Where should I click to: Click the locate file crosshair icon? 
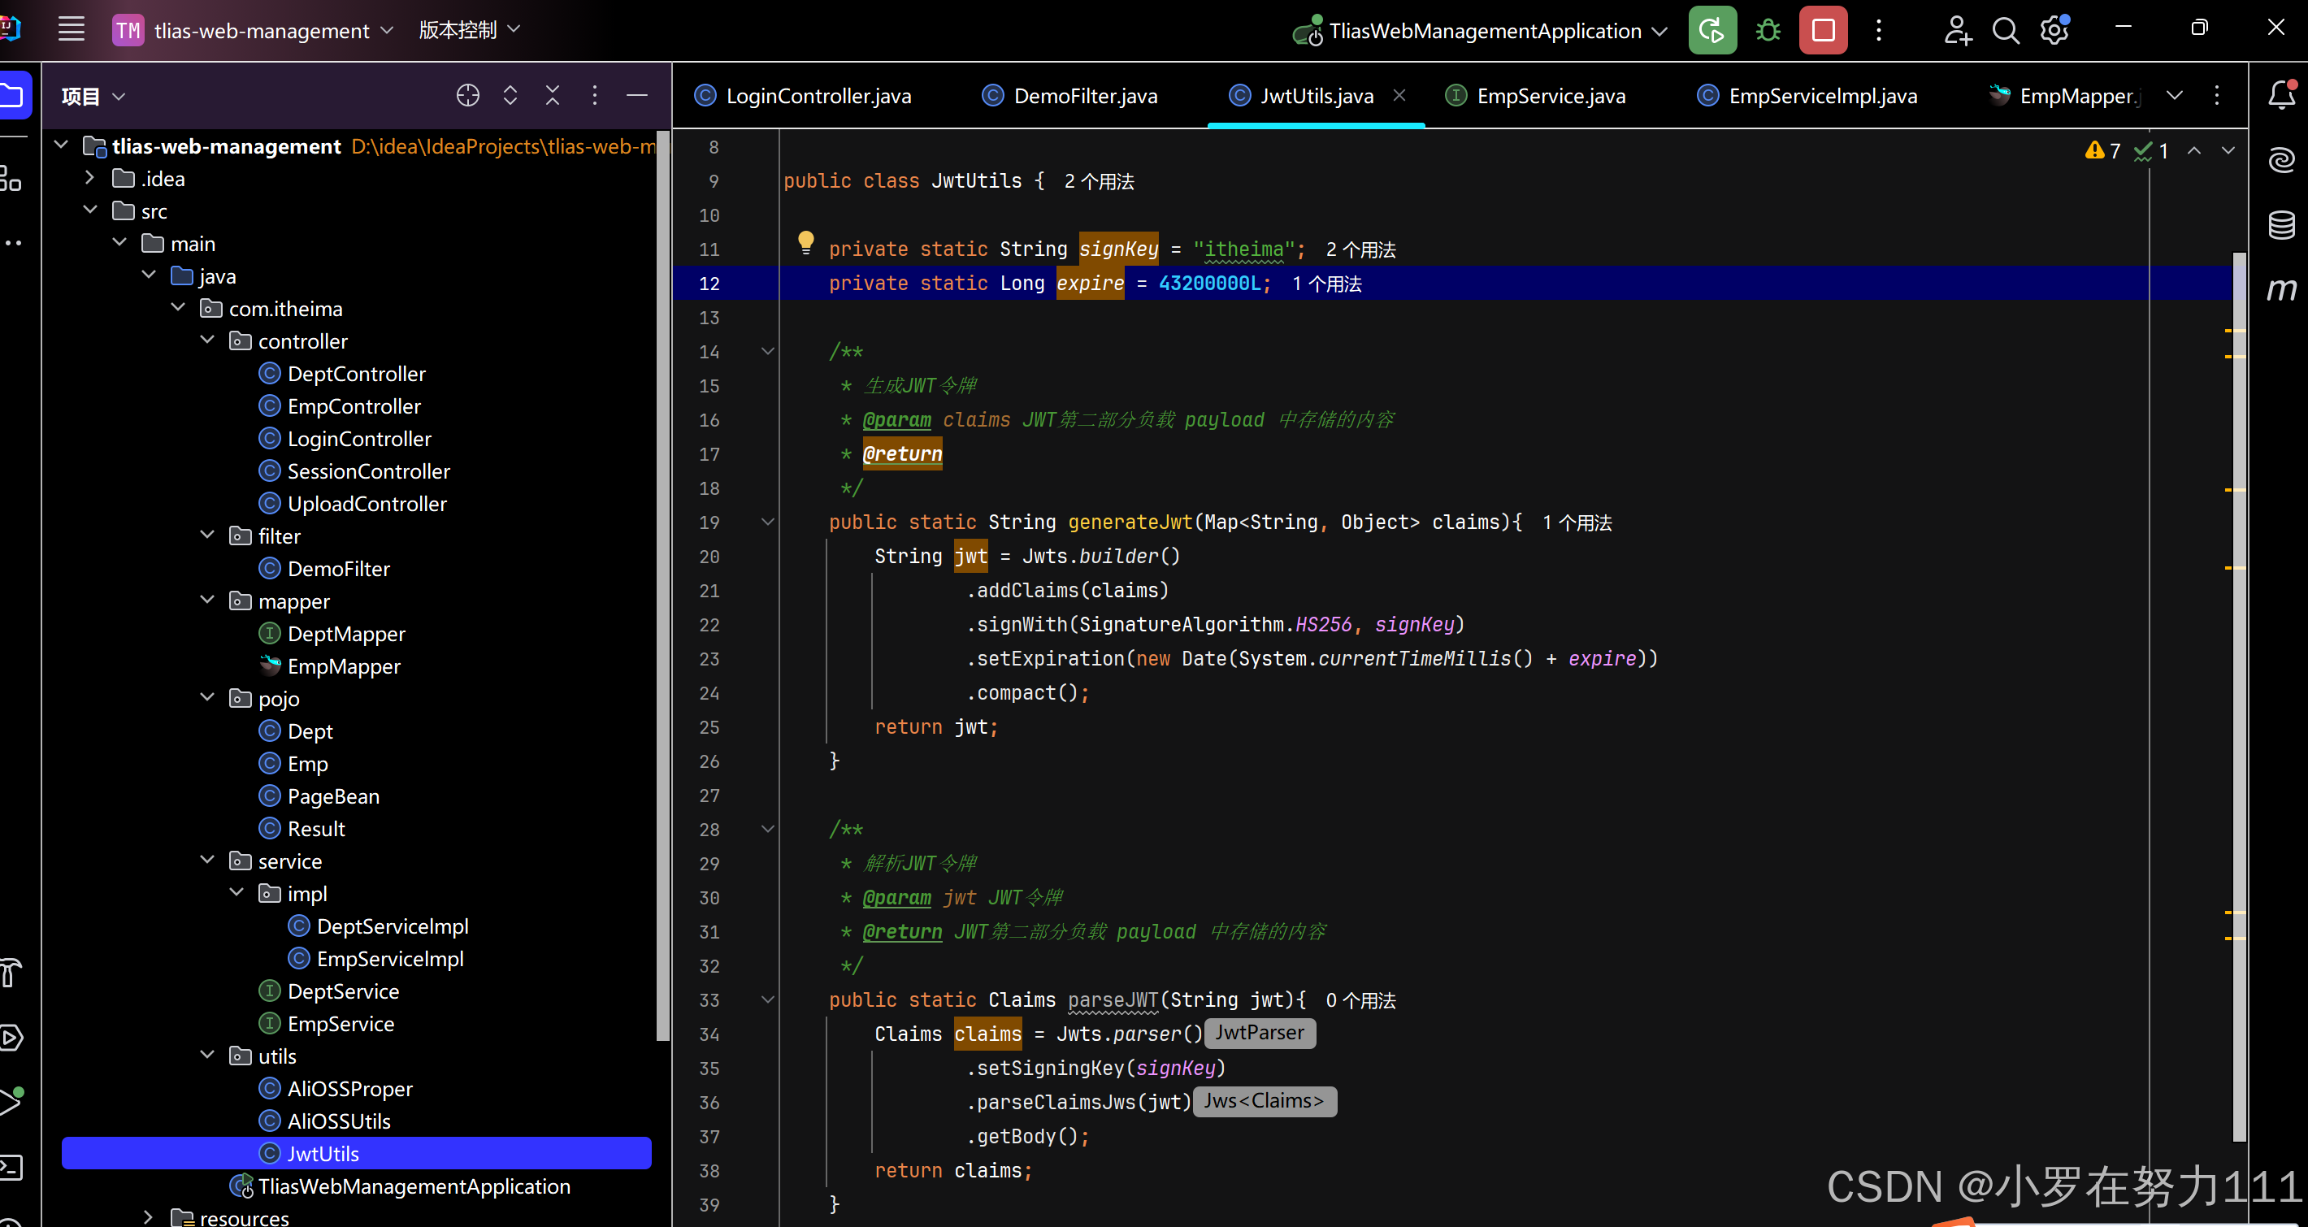pos(467,95)
